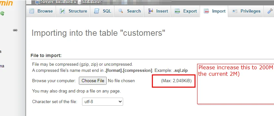Click the green reload navigation icon
The height and width of the screenshot is (116, 274).
point(2,14)
